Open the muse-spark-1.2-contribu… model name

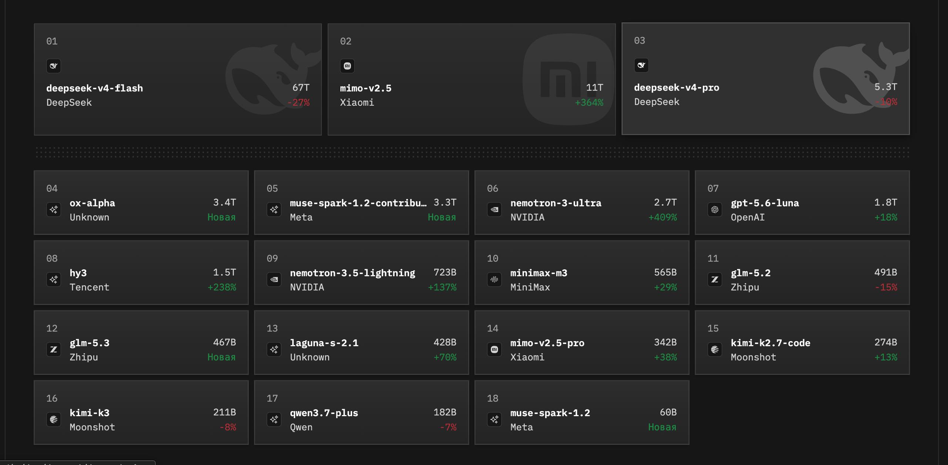358,203
